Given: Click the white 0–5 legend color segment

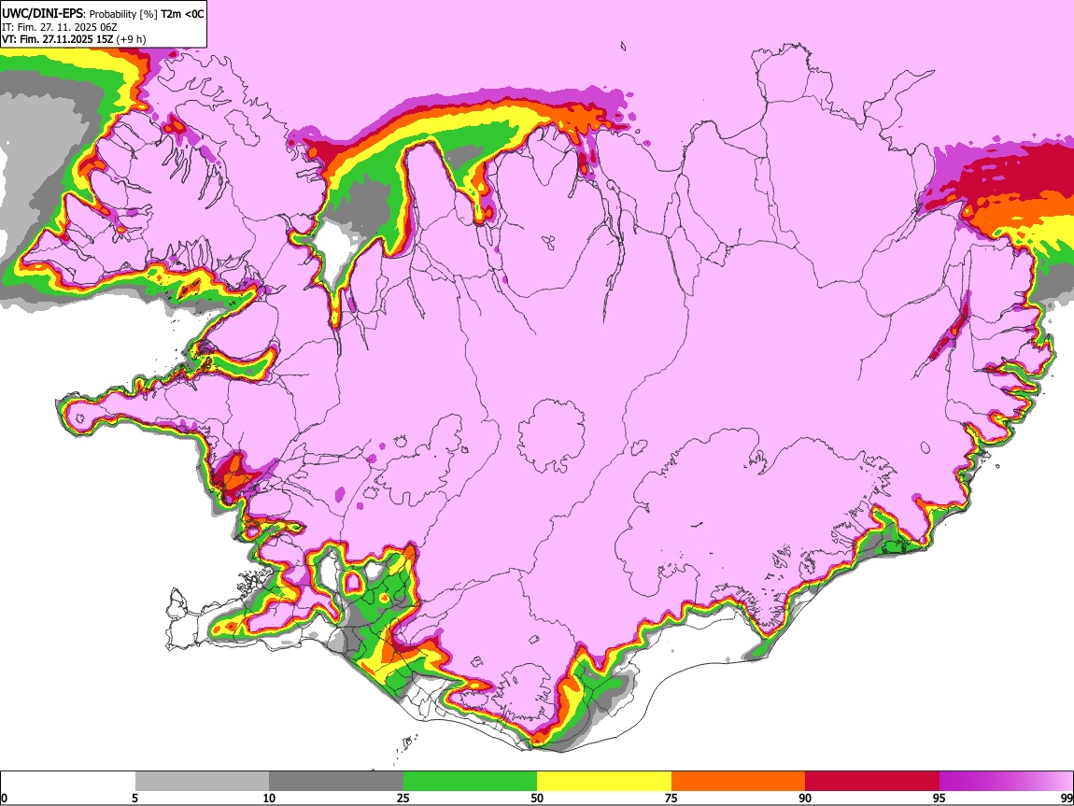Looking at the screenshot, I should click(68, 781).
